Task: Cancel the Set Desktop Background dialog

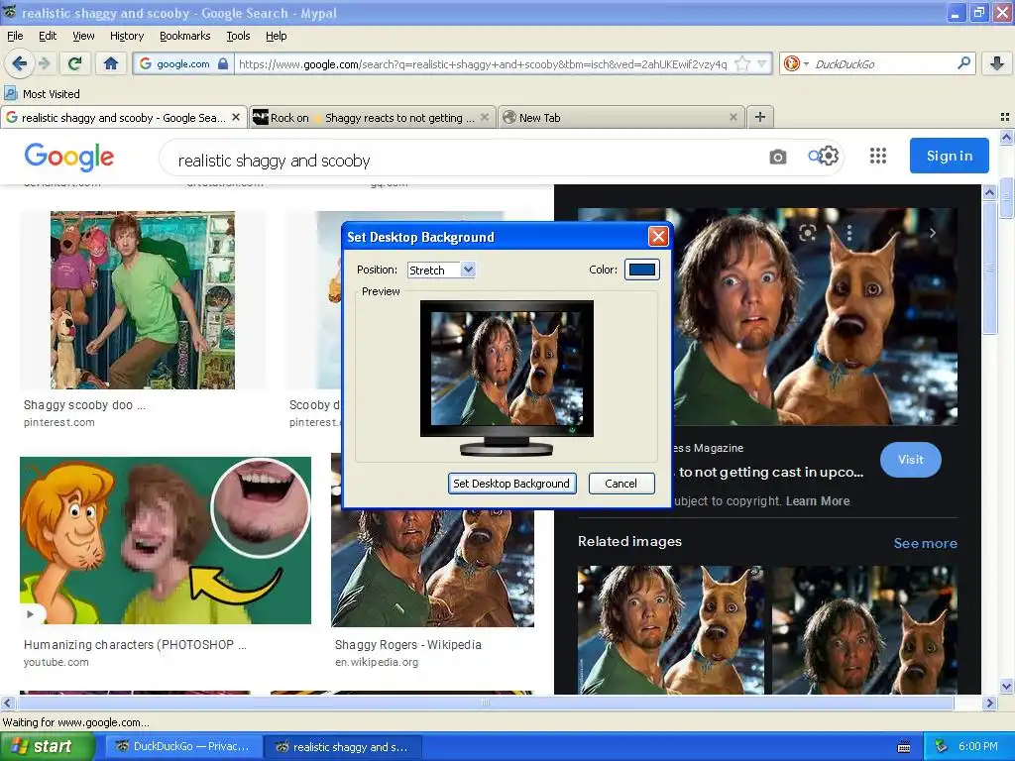Action: (x=620, y=484)
